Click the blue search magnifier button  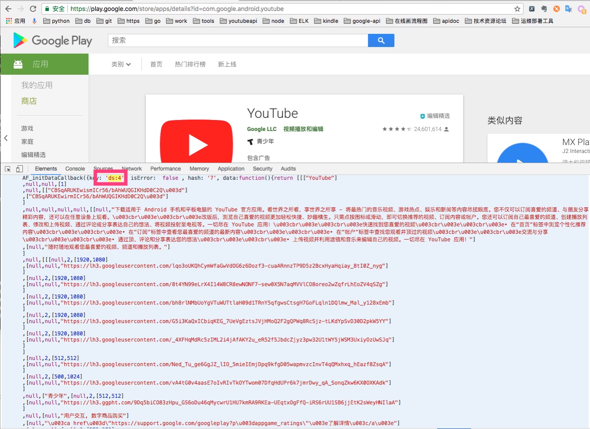click(x=381, y=40)
